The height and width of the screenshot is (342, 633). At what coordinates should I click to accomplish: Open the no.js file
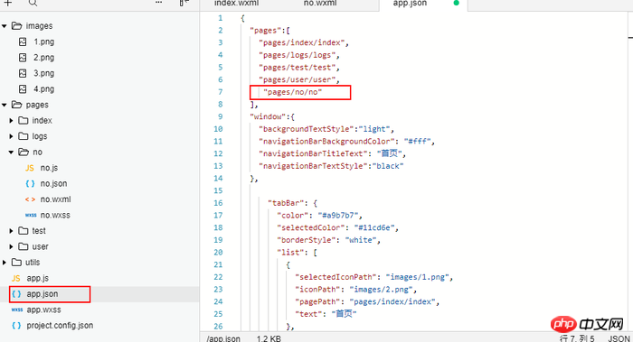49,168
